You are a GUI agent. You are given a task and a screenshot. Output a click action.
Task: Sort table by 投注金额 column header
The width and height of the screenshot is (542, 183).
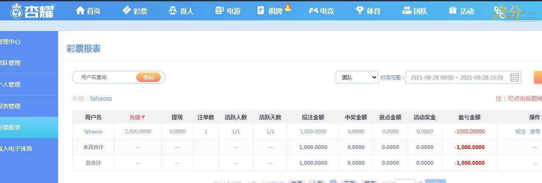[313, 117]
